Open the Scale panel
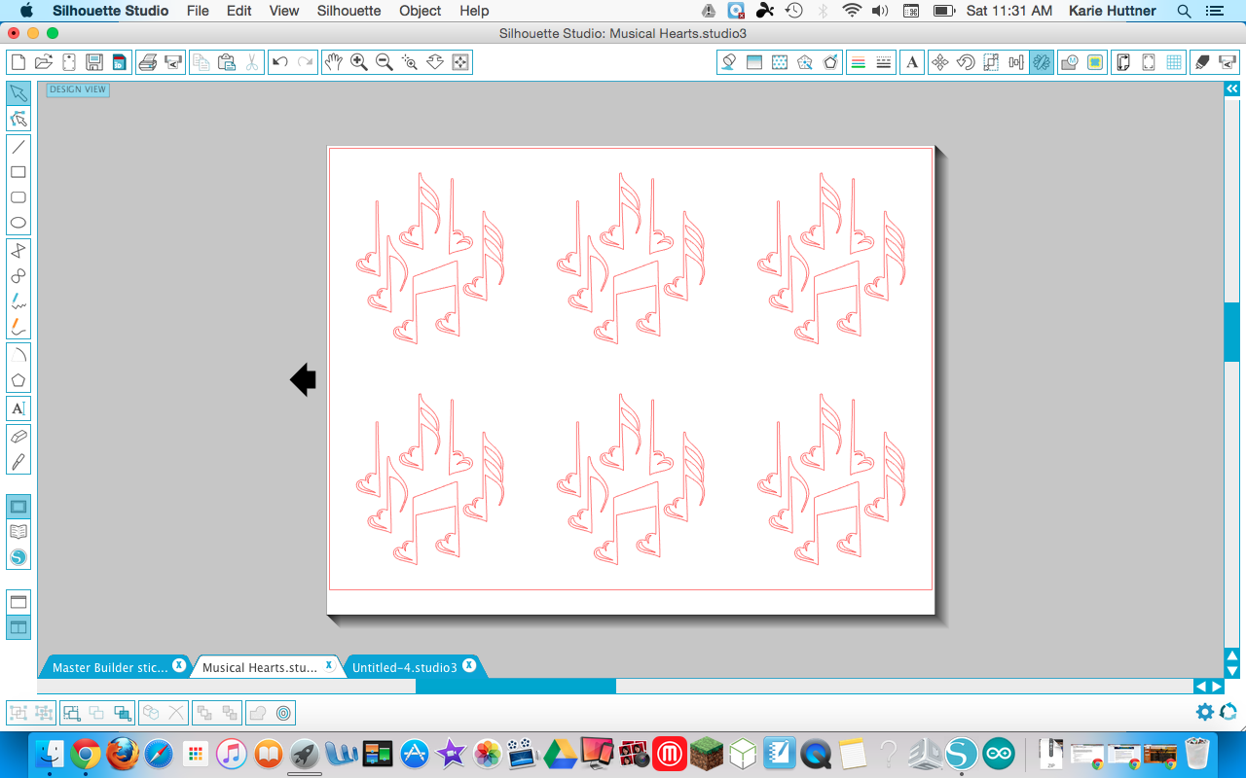The width and height of the screenshot is (1246, 778). coord(989,61)
